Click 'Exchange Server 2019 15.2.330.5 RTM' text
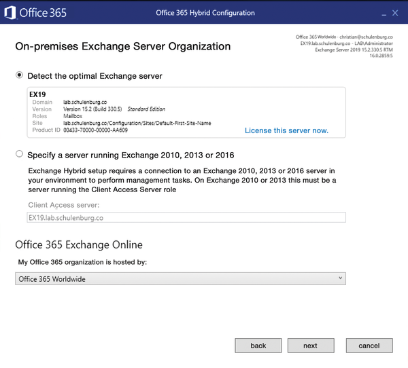The height and width of the screenshot is (368, 408). click(x=354, y=50)
